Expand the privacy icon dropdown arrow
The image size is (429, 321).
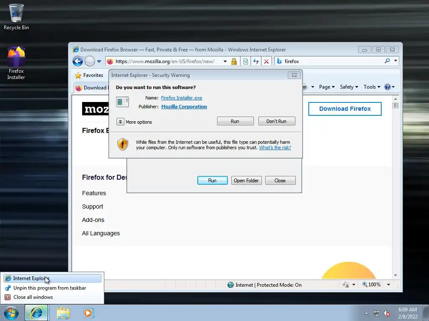click(x=354, y=285)
